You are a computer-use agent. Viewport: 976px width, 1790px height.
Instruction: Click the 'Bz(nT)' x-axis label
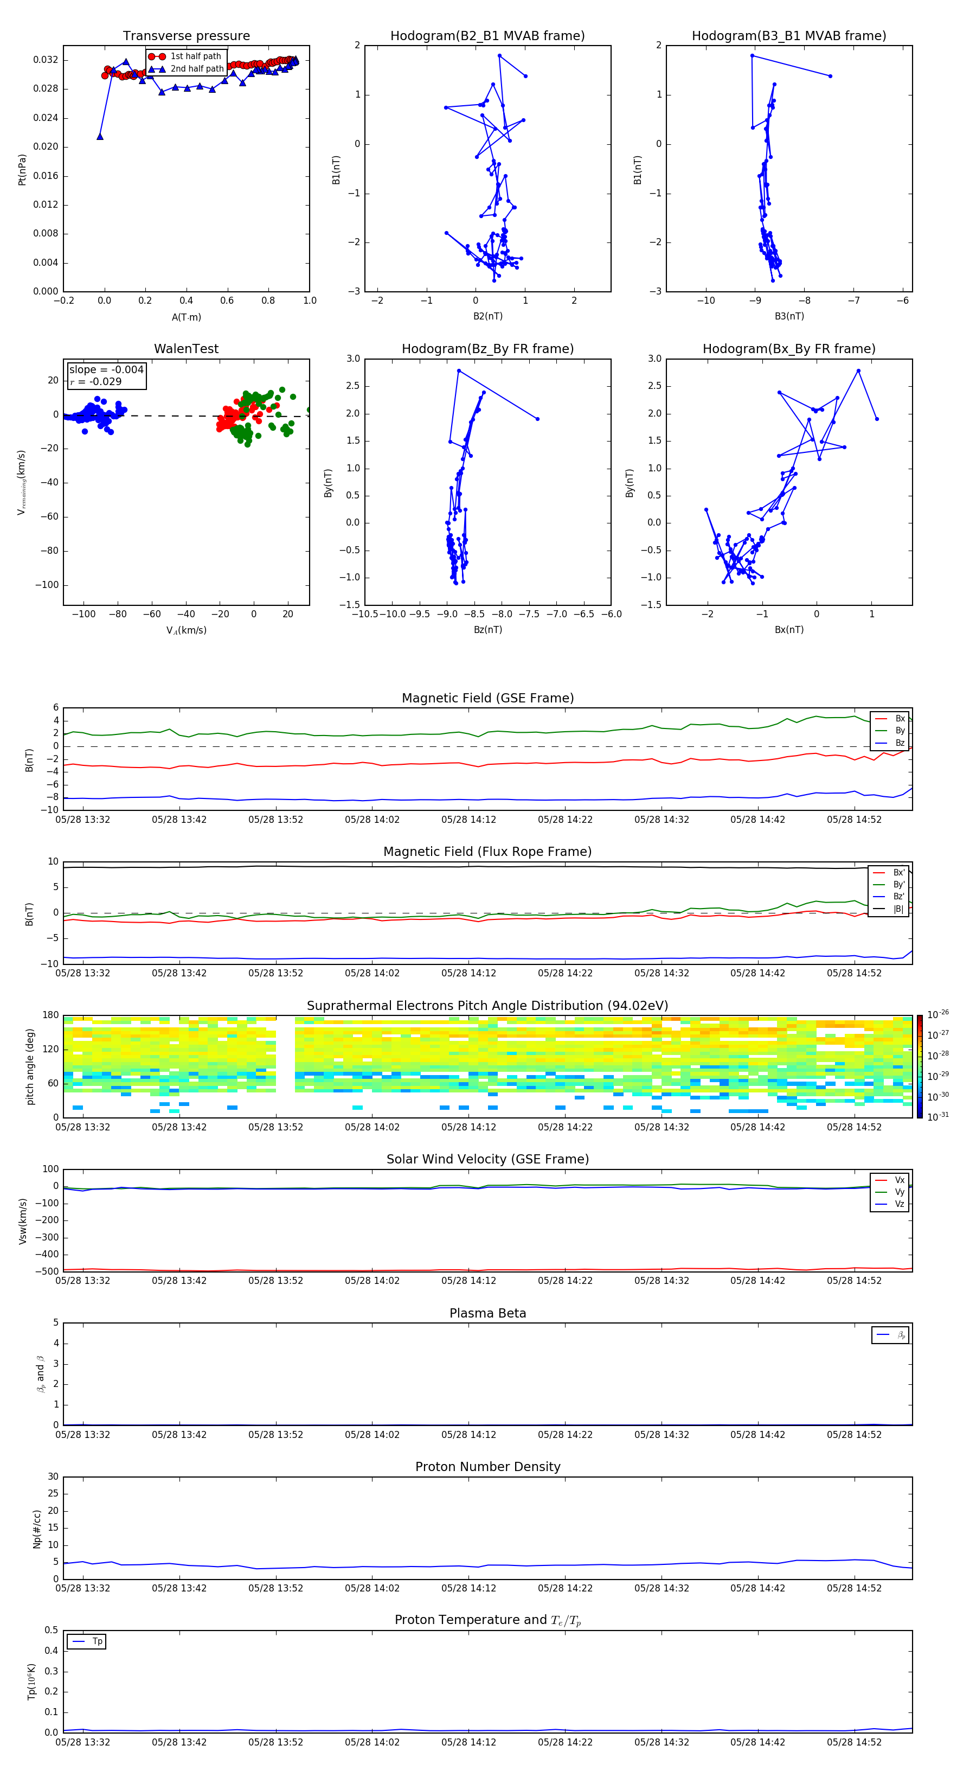(x=487, y=630)
